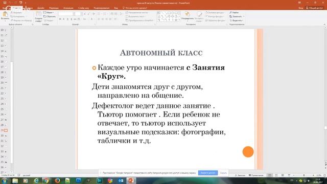This screenshot has height=184, width=327.
Task: Click the blue Закрыть доступ button
Action: pyautogui.click(x=208, y=173)
